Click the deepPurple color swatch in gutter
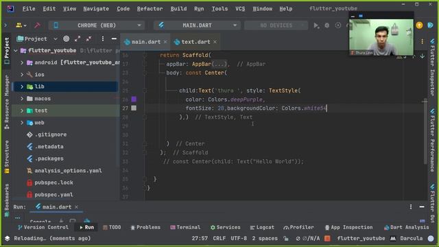 (134, 99)
